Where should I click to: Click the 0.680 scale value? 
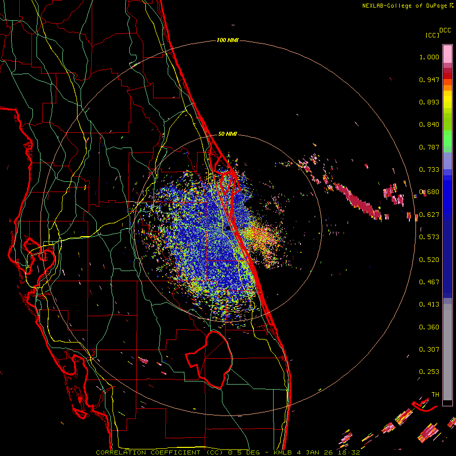429,192
